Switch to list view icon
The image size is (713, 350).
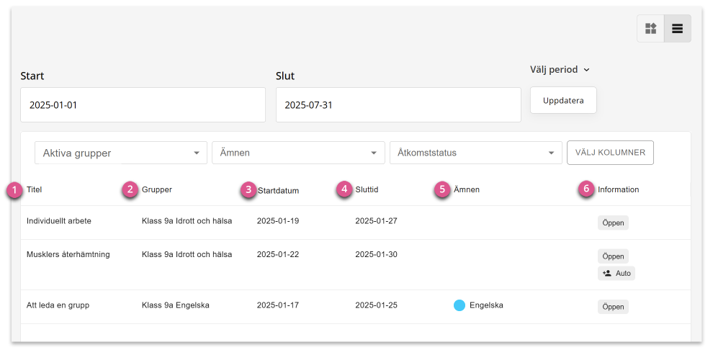678,29
